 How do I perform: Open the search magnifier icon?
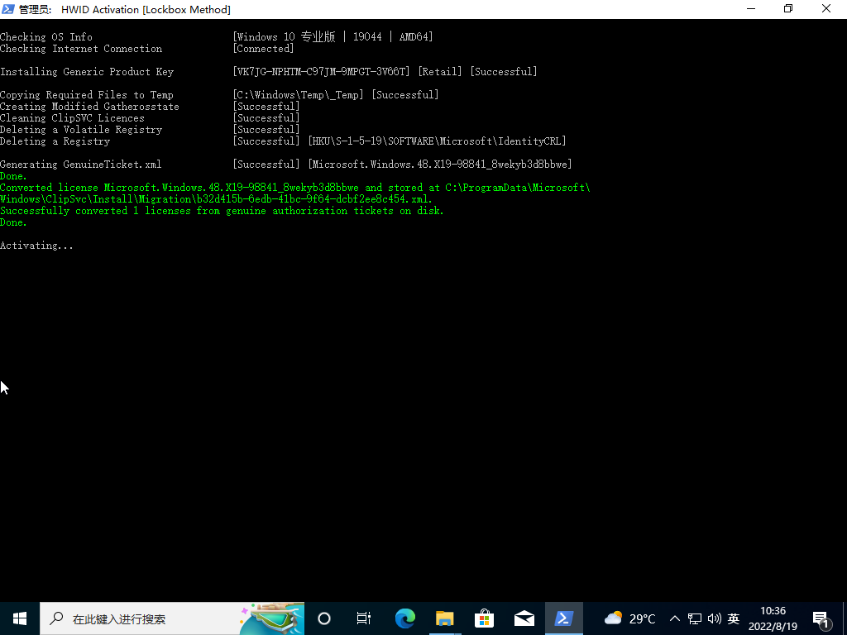point(55,618)
